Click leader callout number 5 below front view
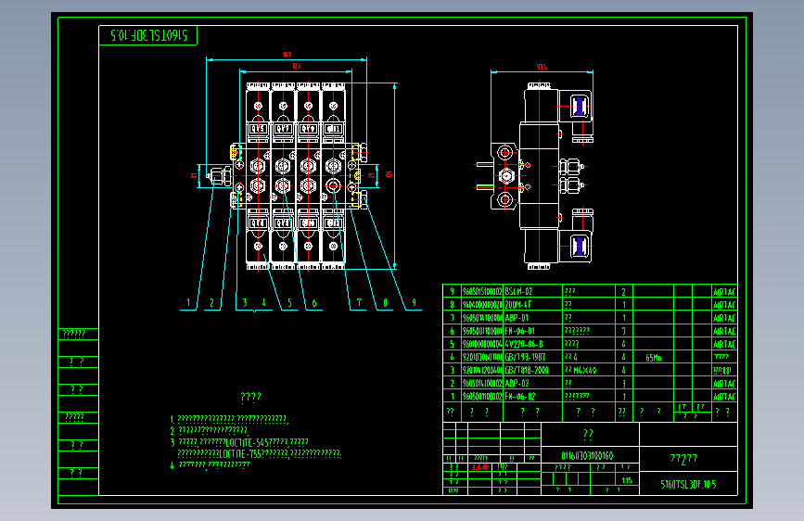Viewport: 804px width, 521px height. pyautogui.click(x=289, y=303)
